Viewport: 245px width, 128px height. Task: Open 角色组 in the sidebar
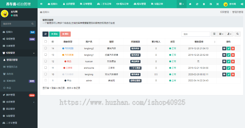tap(19, 74)
